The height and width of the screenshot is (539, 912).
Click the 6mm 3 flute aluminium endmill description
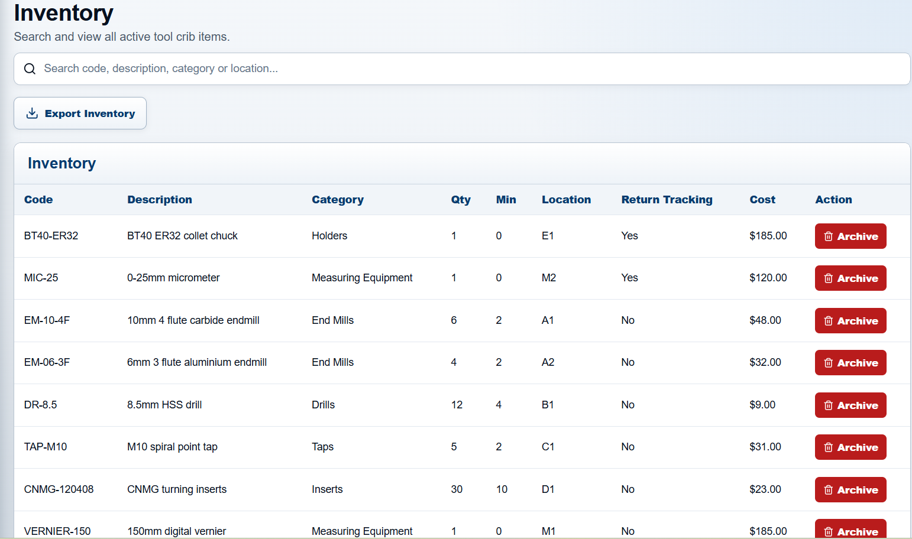point(197,362)
